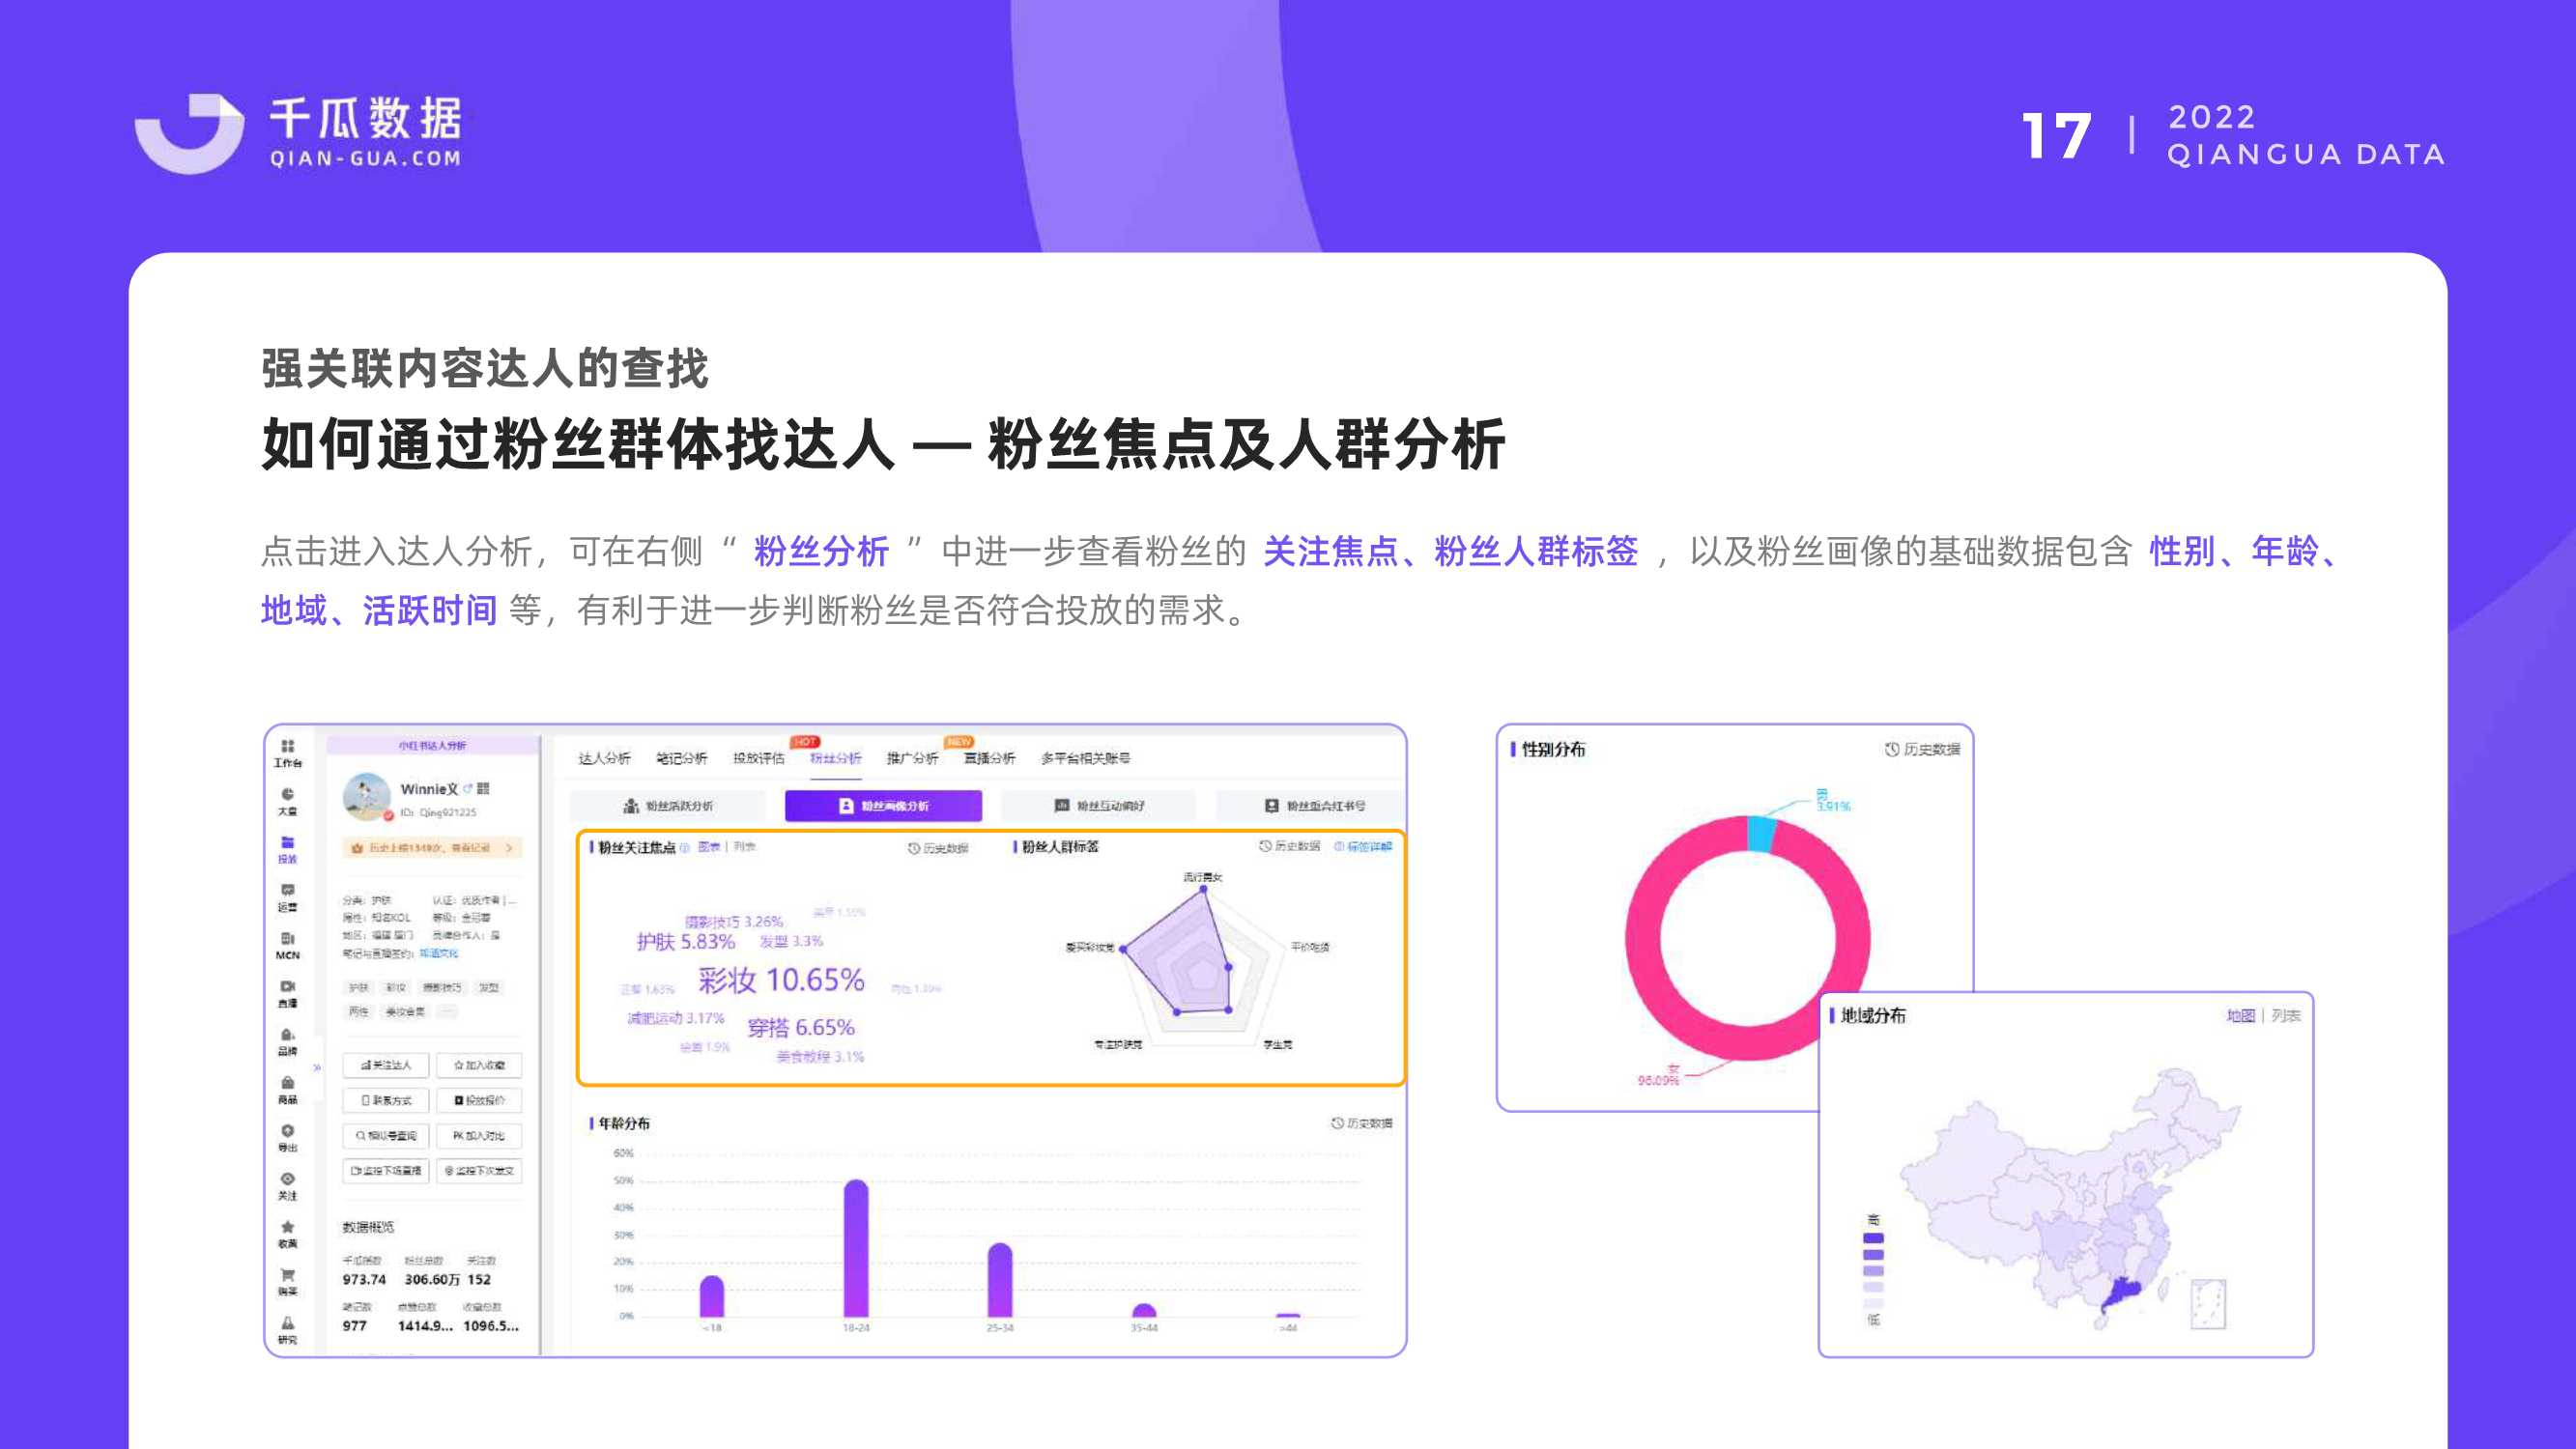Click the lightest 低 legend swatch on the map
This screenshot has height=1449, width=2576.
pyautogui.click(x=1873, y=1304)
